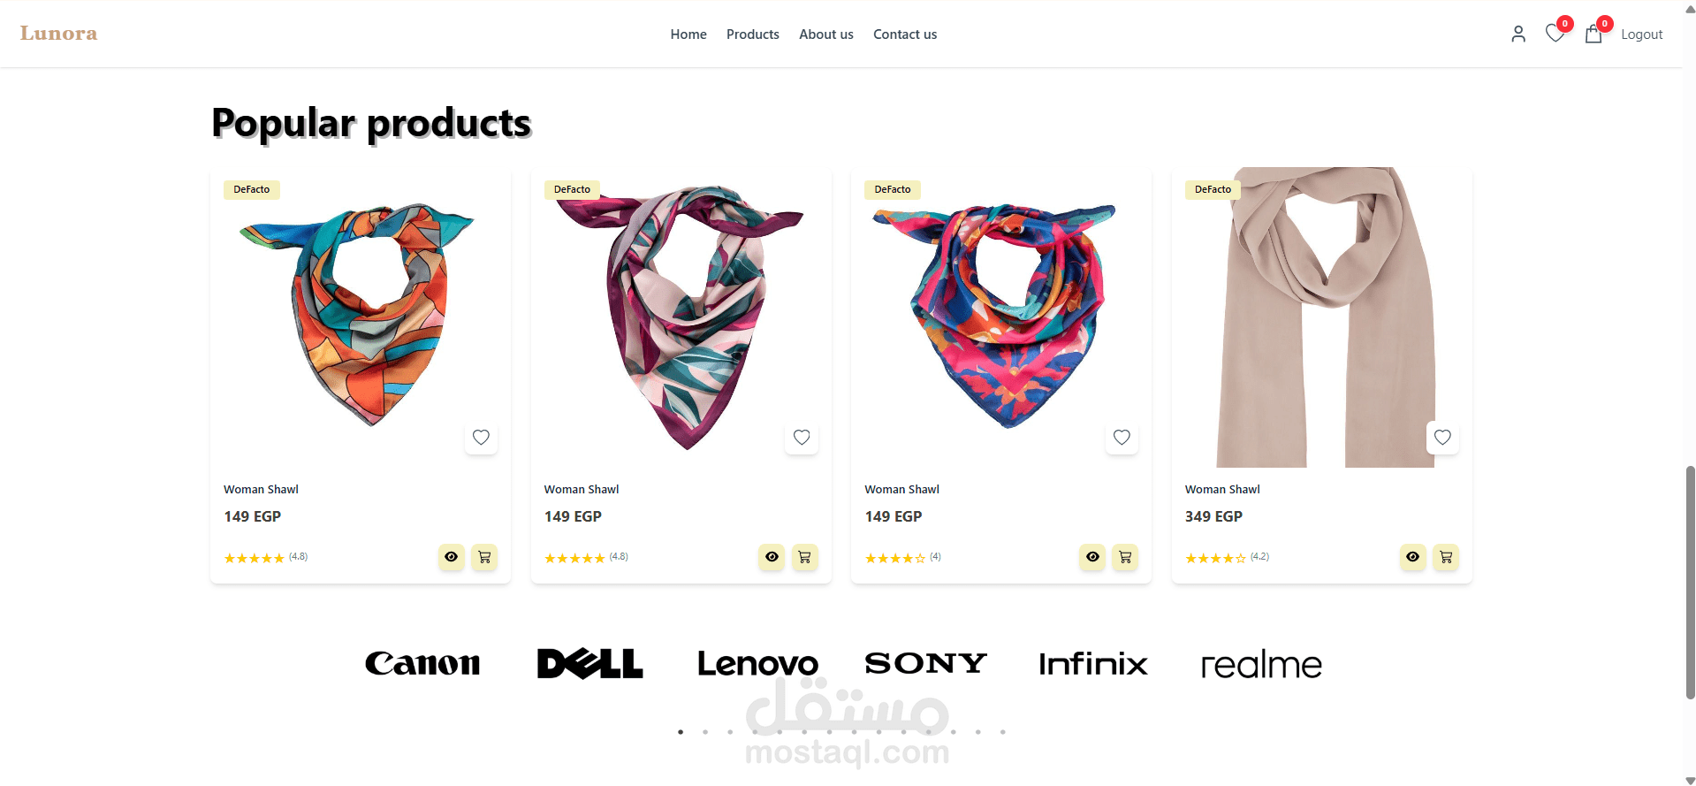Click the page vertical scrollbar thumb
The height and width of the screenshot is (786, 1696).
pos(1690,582)
